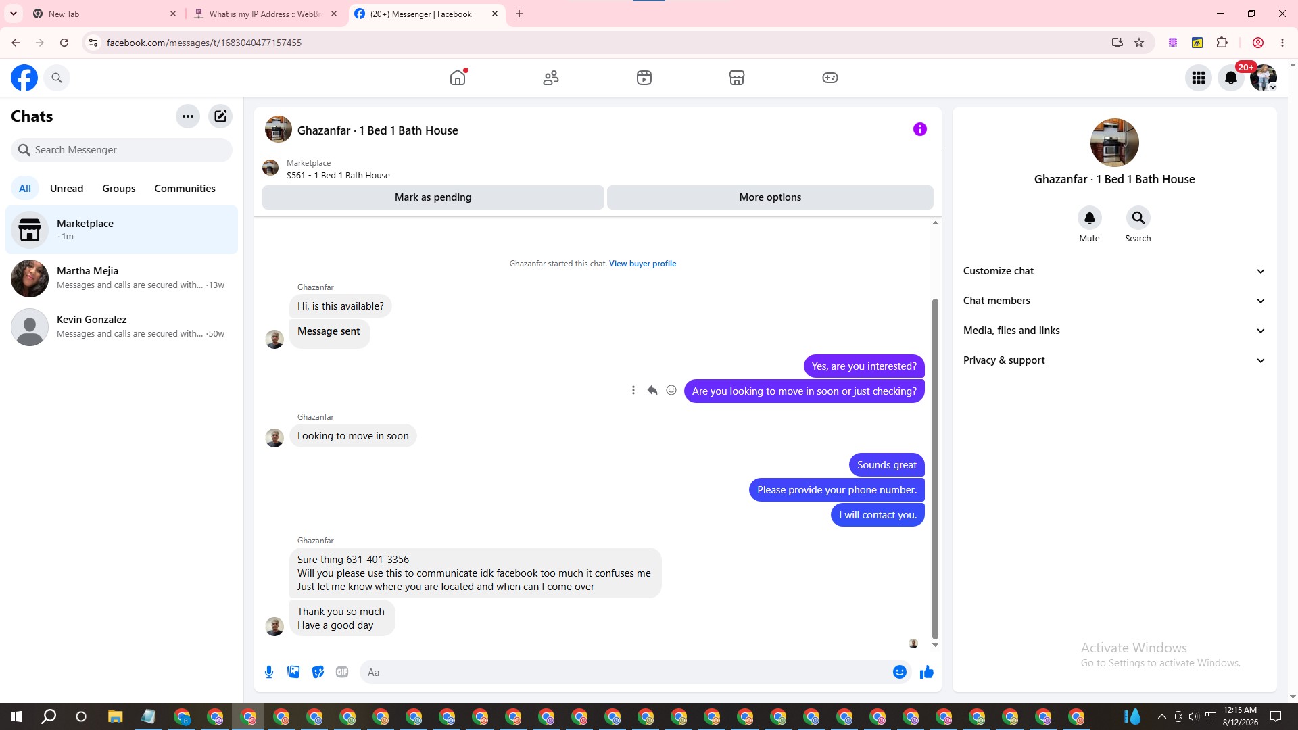
Task: Open View buyer profile link
Action: (x=642, y=264)
